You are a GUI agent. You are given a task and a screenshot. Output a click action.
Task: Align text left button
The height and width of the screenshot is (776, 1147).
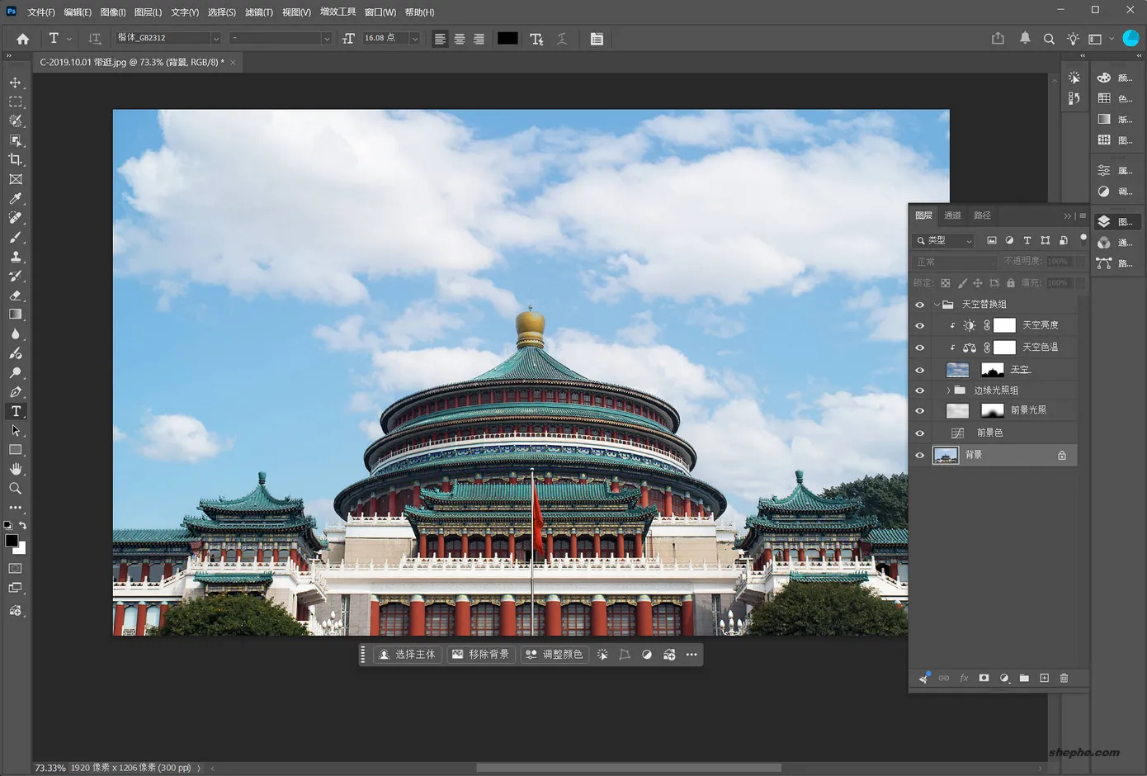pyautogui.click(x=440, y=39)
